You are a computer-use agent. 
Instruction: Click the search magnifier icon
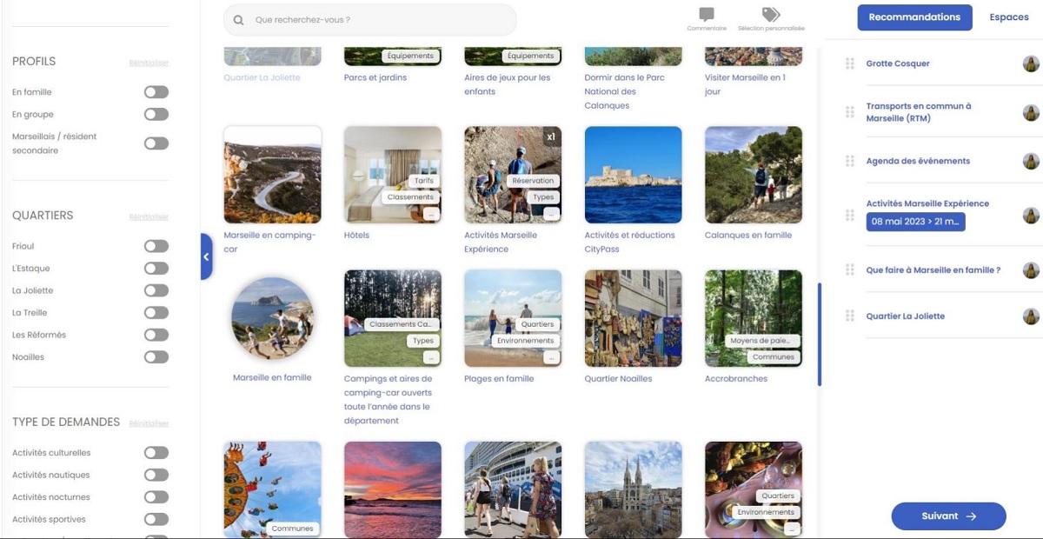click(x=238, y=20)
